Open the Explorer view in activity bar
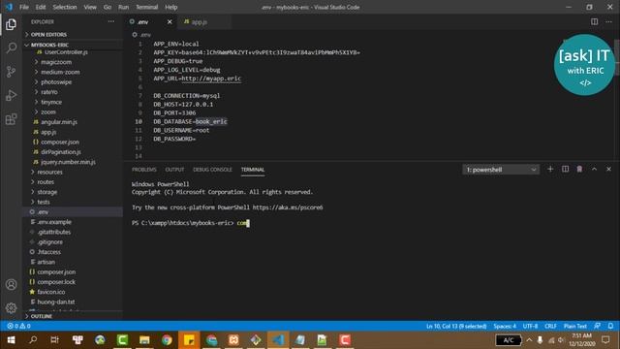The image size is (620, 349). tap(11, 24)
